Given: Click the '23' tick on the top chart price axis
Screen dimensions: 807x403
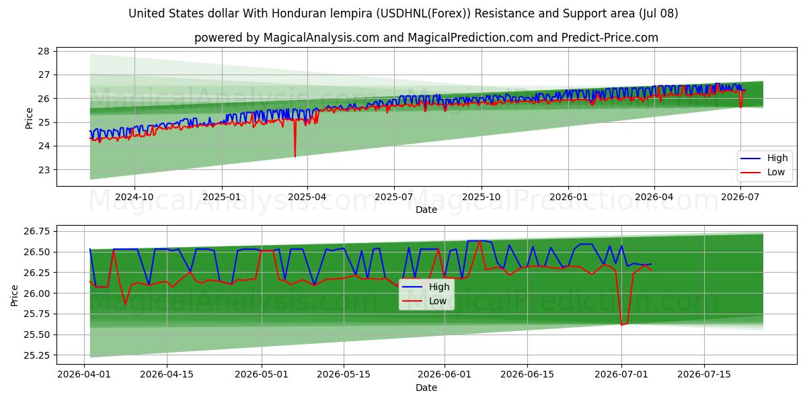Looking at the screenshot, I should pyautogui.click(x=44, y=170).
